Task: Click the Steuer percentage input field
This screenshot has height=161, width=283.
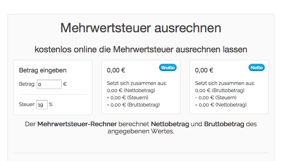Action: tap(42, 105)
